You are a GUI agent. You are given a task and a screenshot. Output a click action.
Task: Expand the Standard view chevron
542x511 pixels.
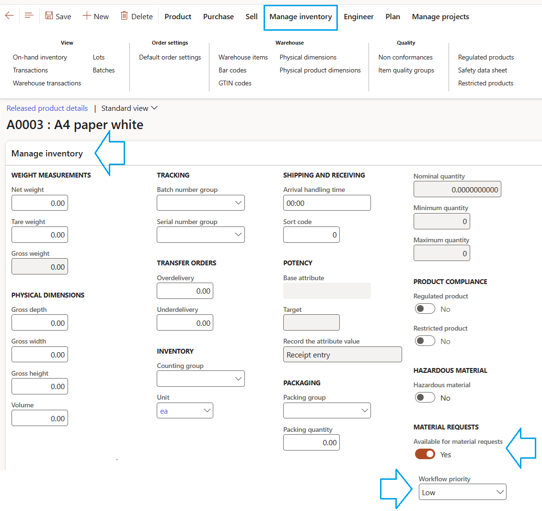click(154, 108)
